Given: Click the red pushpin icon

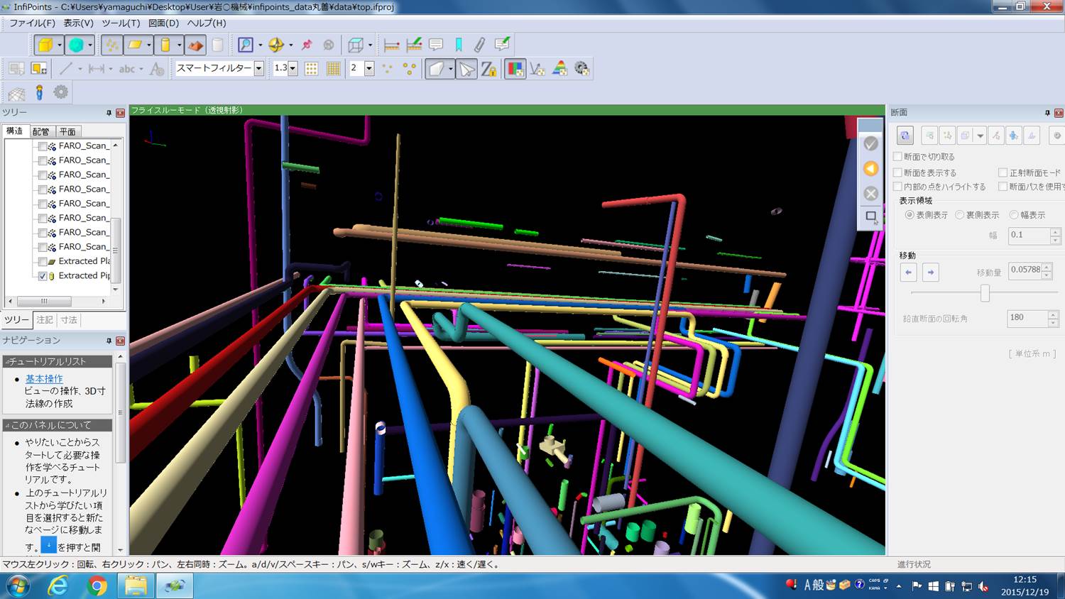Looking at the screenshot, I should click(x=307, y=45).
